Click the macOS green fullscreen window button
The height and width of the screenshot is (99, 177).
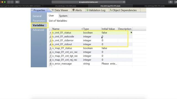tap(5, 2)
